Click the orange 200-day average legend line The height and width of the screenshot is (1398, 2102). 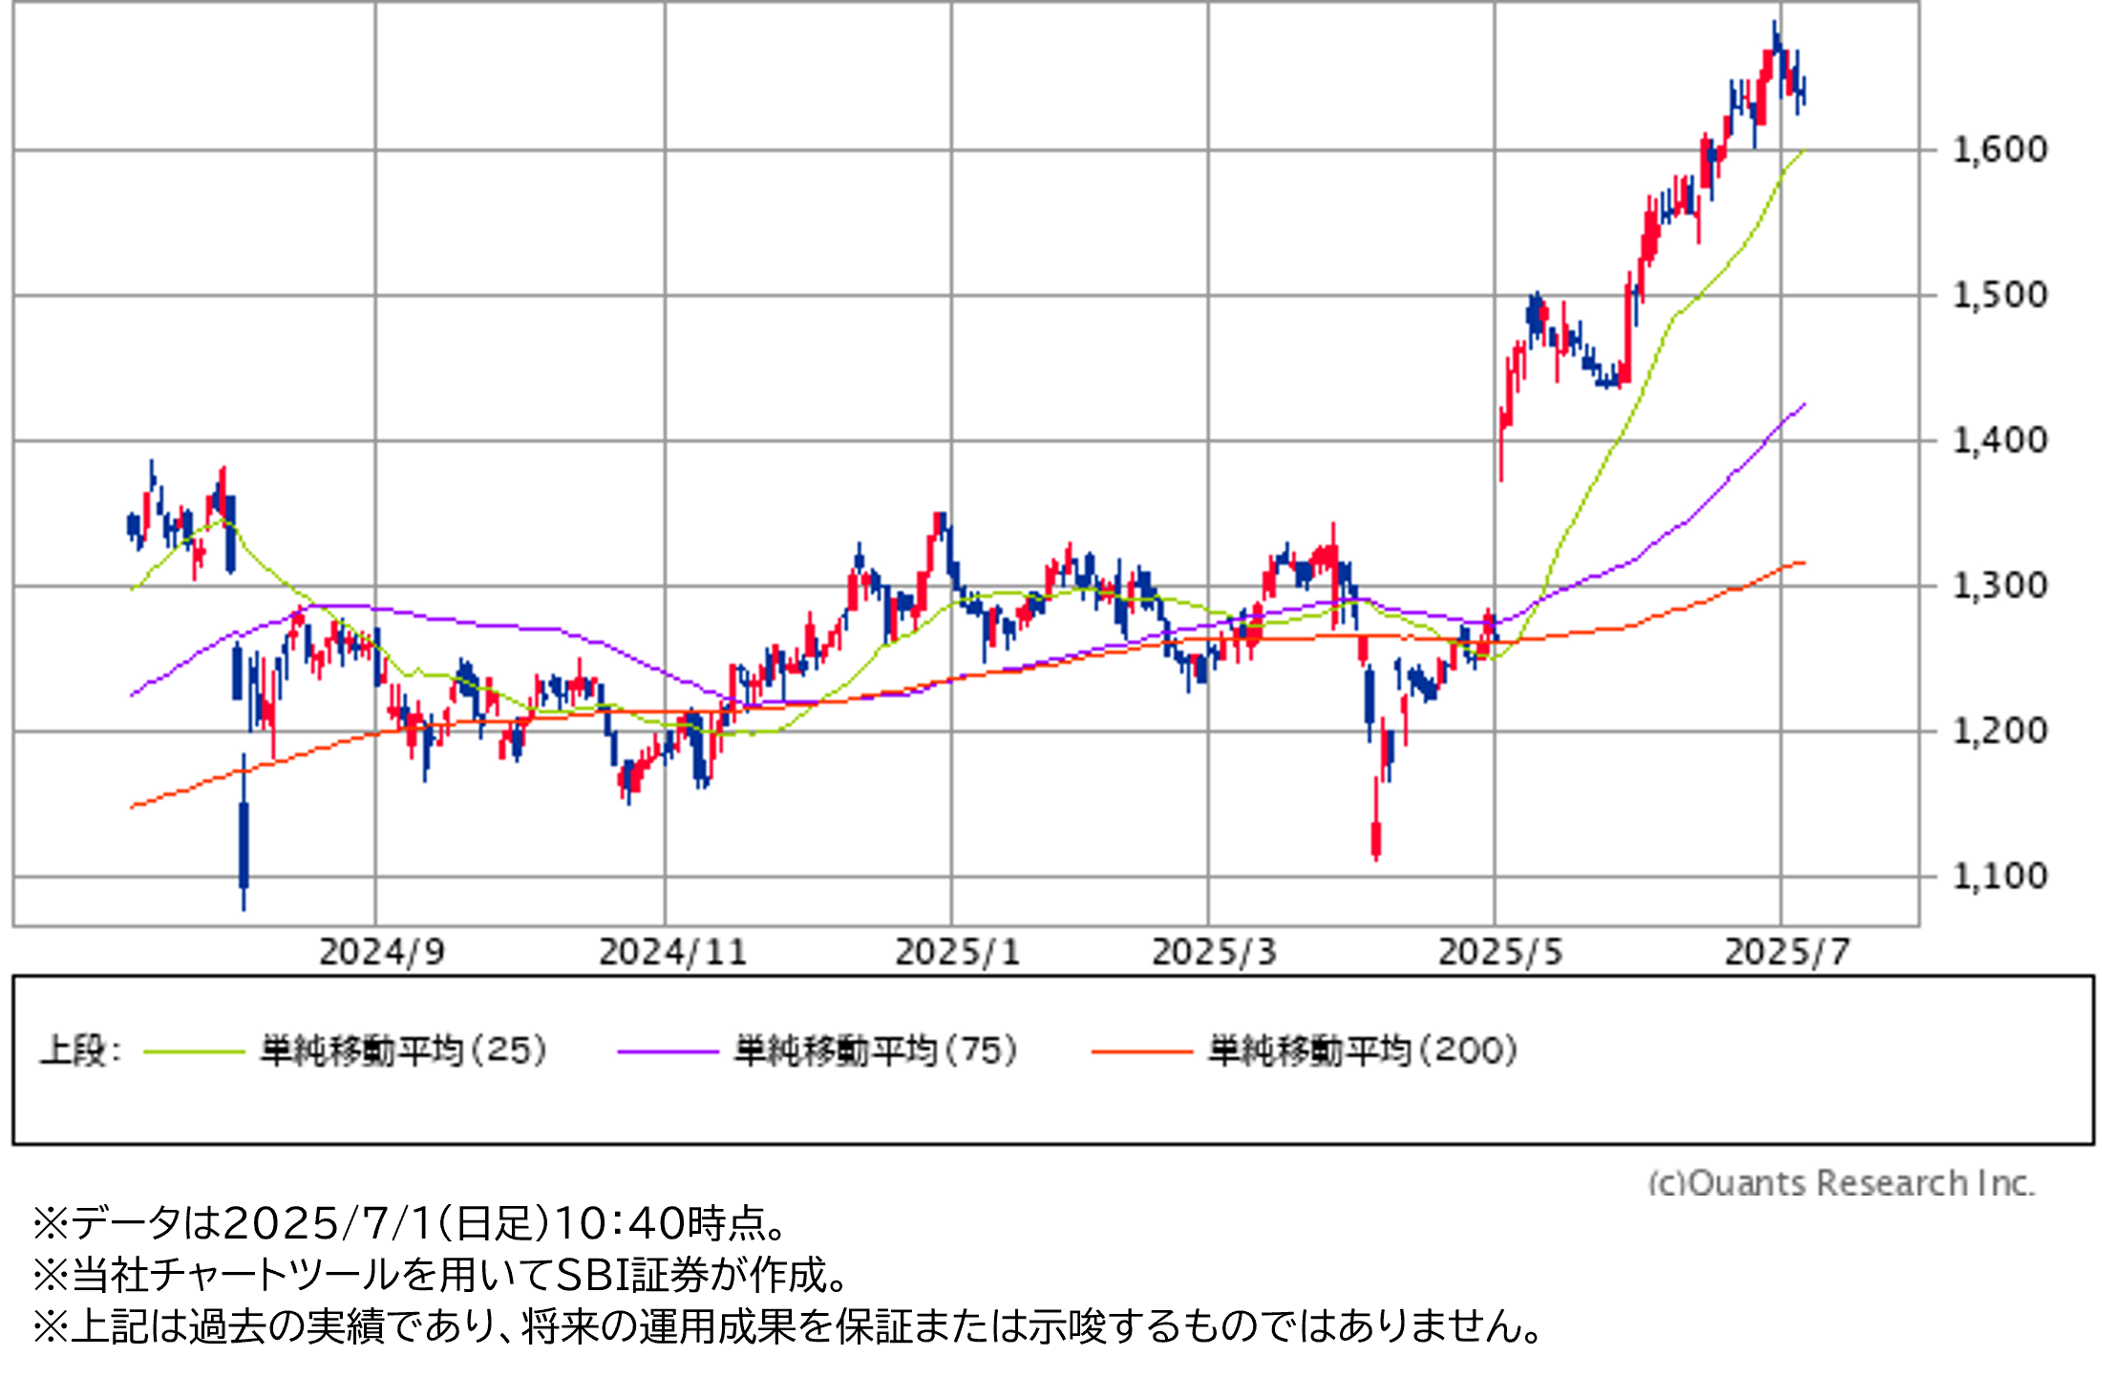pyautogui.click(x=1141, y=1051)
